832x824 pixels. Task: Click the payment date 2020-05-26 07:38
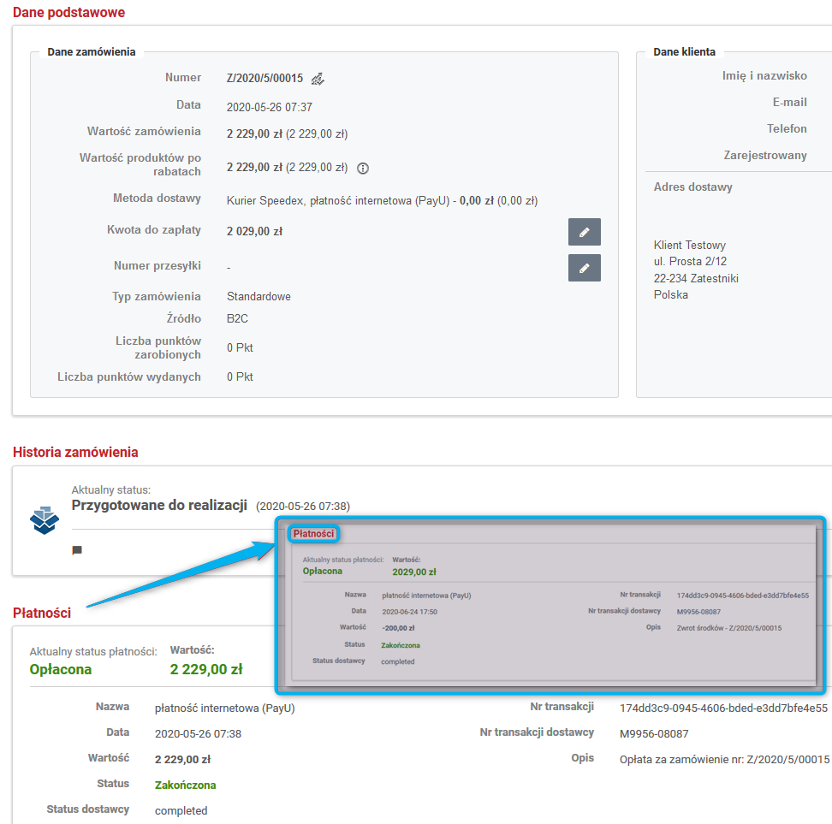click(198, 734)
